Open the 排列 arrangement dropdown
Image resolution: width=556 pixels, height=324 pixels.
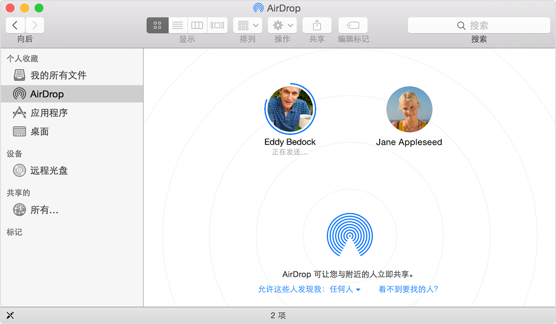247,25
